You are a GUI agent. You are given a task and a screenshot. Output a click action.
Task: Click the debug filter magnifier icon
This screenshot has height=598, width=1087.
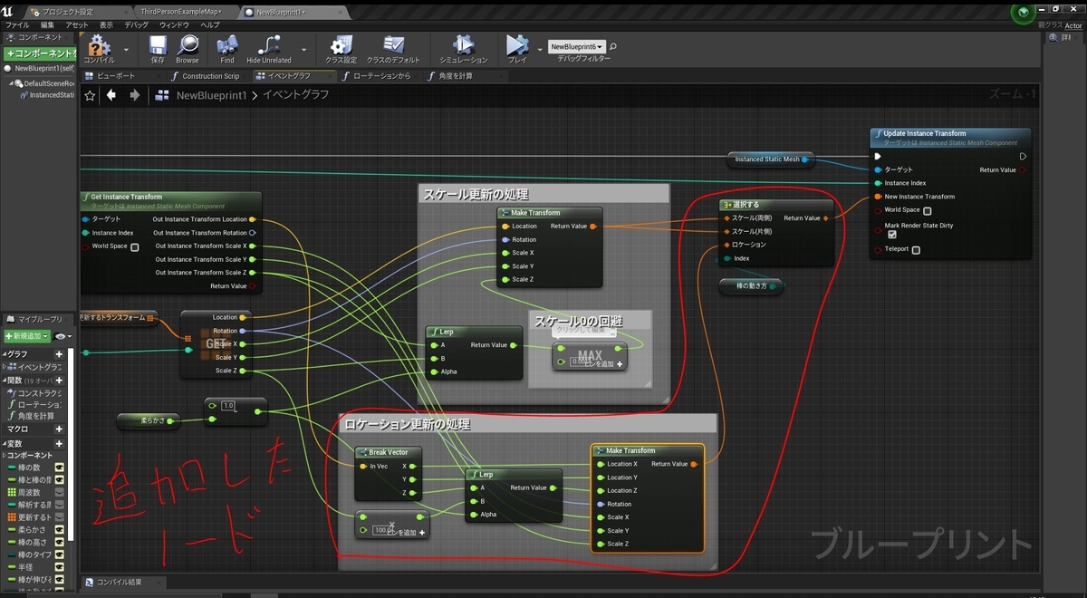(x=613, y=46)
